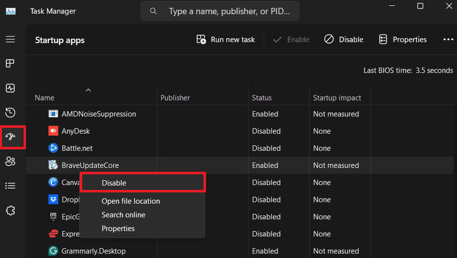Click the Run new task button
457x258 pixels.
226,40
